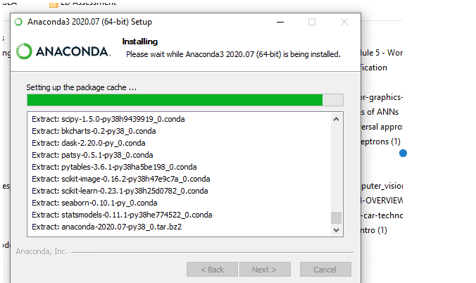476x283 pixels.
Task: Click the ANACONDA logo in the header
Action: click(x=63, y=51)
